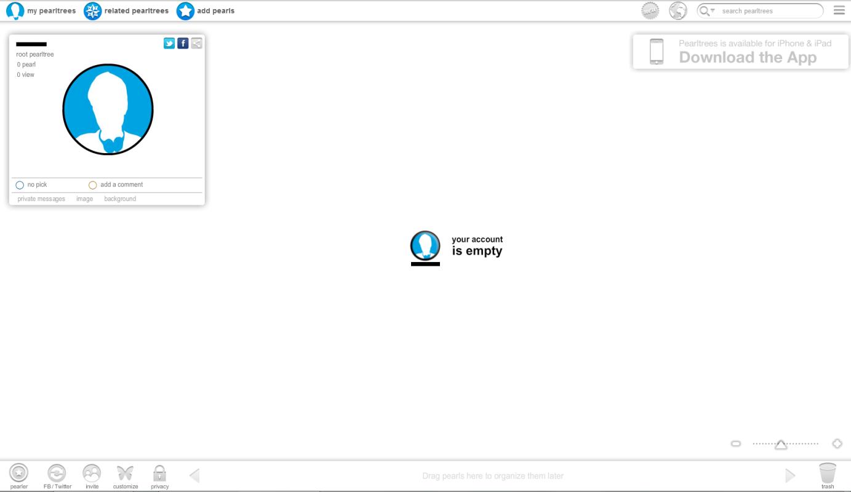The height and width of the screenshot is (492, 851).
Task: Click the gray share icon in the profile card
Action: (196, 43)
